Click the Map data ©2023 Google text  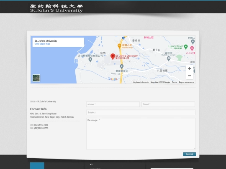click(160, 82)
